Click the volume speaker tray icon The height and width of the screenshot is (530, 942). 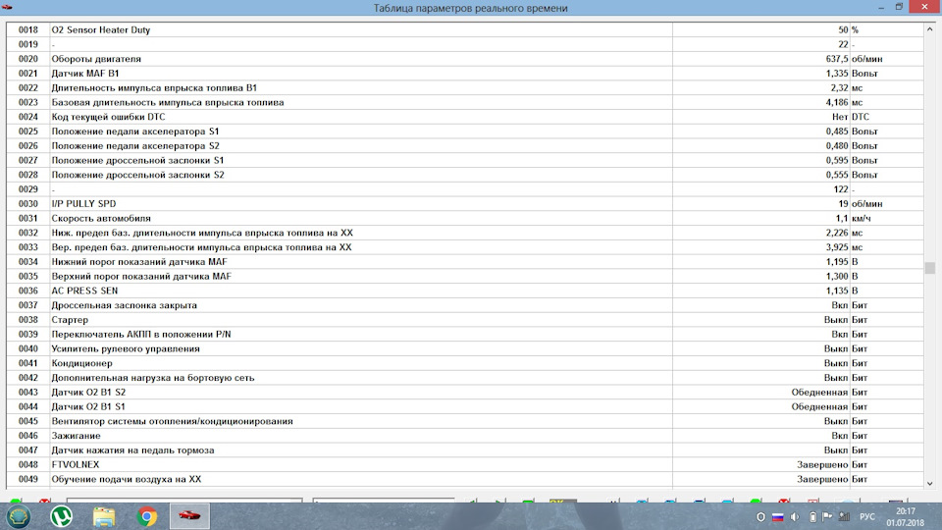795,517
